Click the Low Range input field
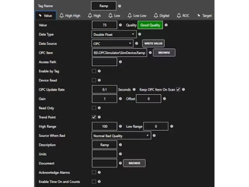 [156, 126]
